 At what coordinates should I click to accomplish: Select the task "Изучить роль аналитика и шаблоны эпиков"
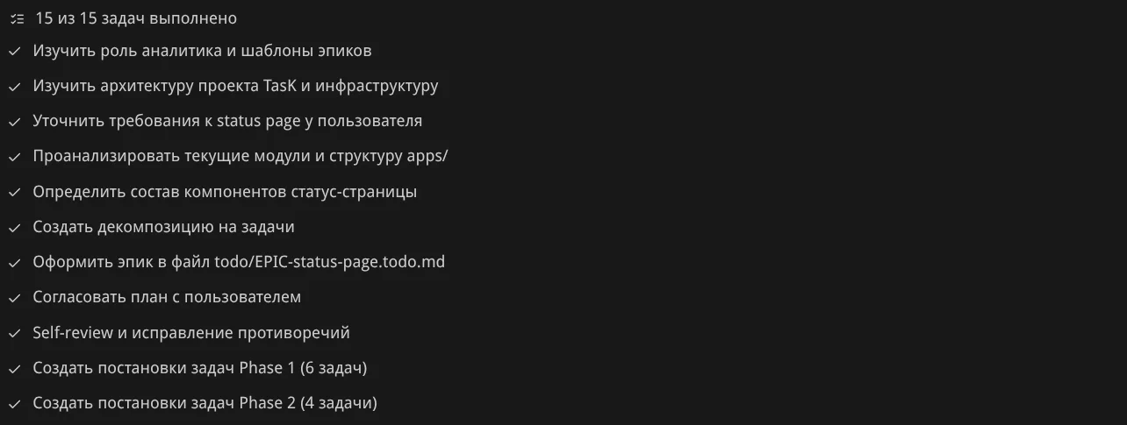(202, 51)
